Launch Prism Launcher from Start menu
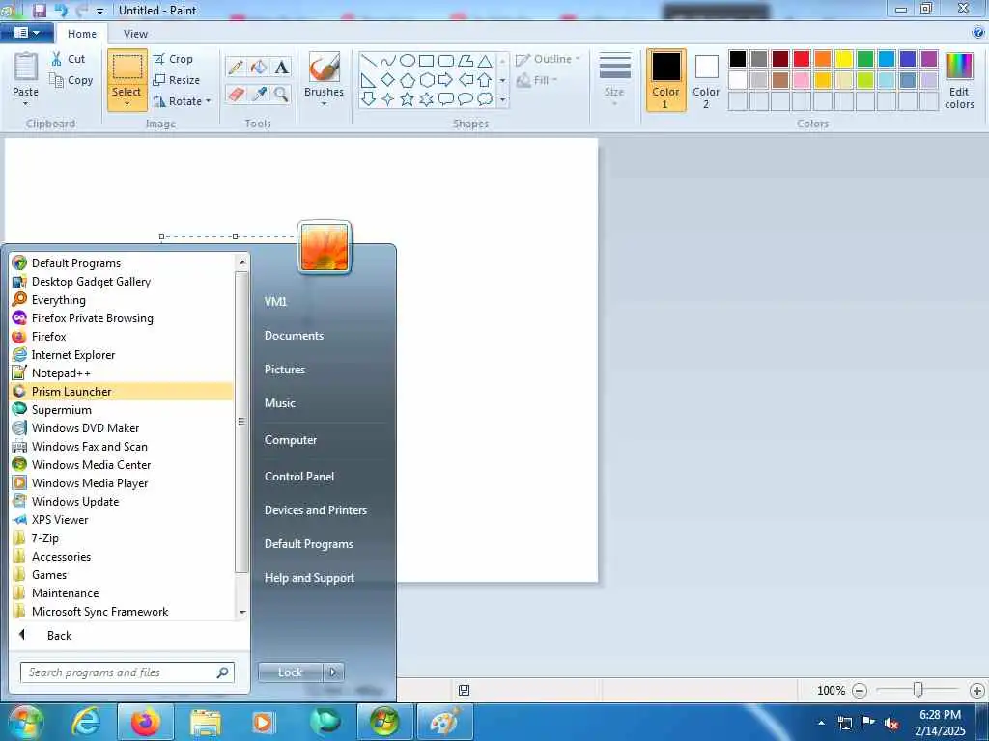Viewport: 989px width, 741px height. [x=121, y=392]
